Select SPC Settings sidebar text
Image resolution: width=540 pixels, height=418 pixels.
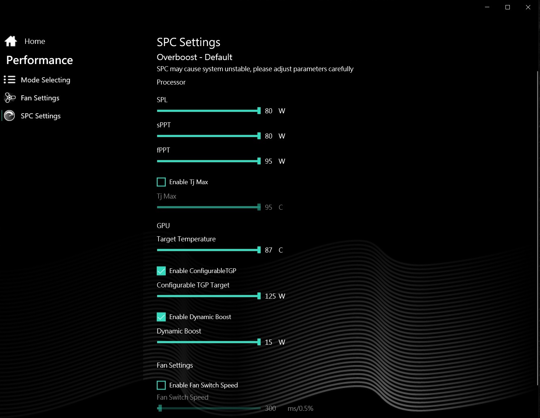(41, 116)
